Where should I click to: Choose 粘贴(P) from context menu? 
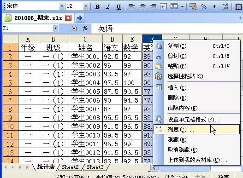[x=197, y=66]
